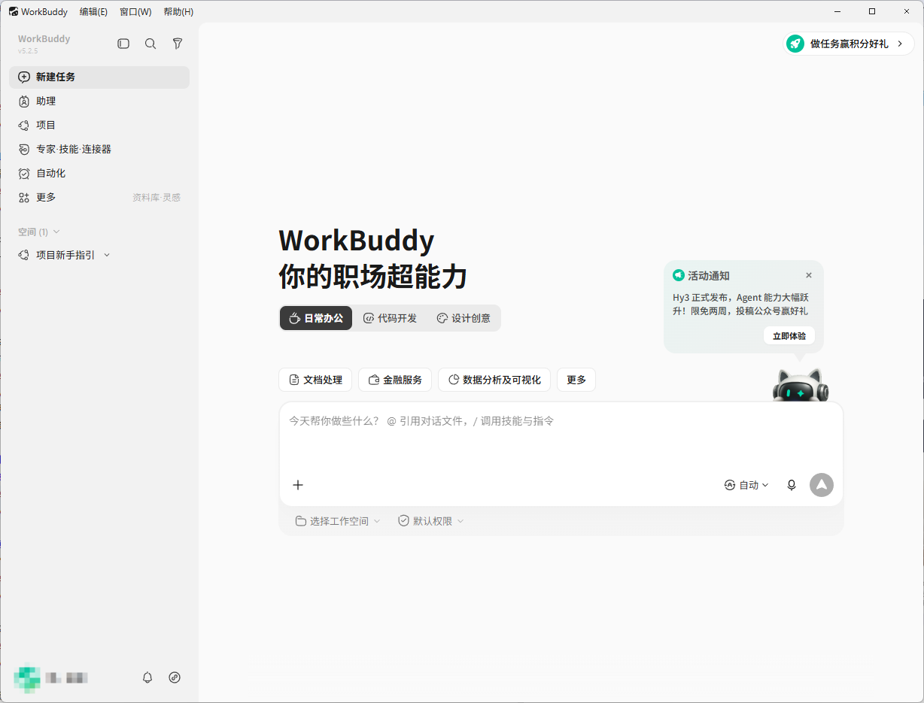Image resolution: width=924 pixels, height=703 pixels.
Task: Switch to the 设计创意 tab
Action: point(464,318)
